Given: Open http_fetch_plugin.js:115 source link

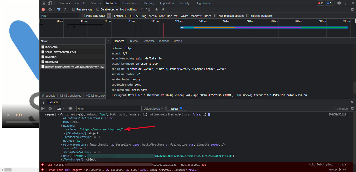Looking at the screenshot, I should tap(327, 165).
